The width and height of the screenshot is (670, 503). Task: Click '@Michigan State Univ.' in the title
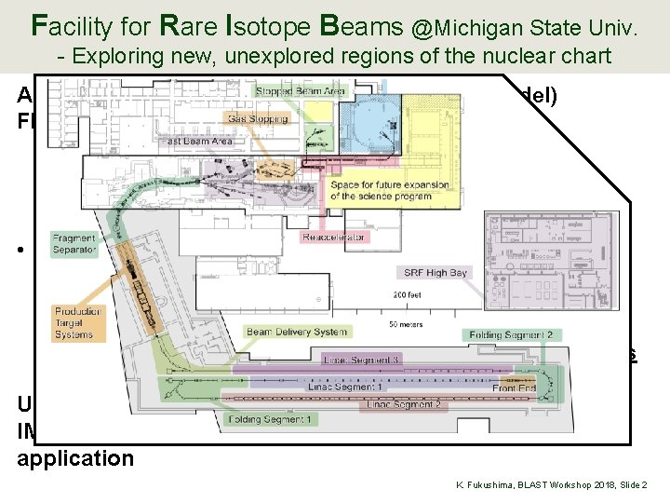(525, 28)
